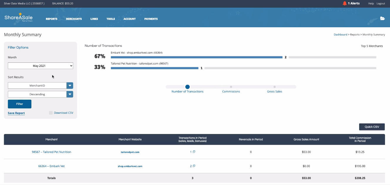The height and width of the screenshot is (185, 390).
Task: Open the alerts bell icon
Action: click(344, 4)
